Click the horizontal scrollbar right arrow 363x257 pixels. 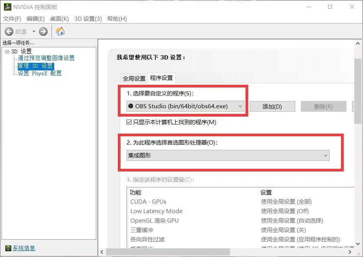point(350,252)
